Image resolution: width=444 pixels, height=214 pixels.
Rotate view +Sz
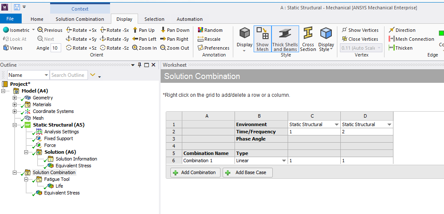click(81, 48)
